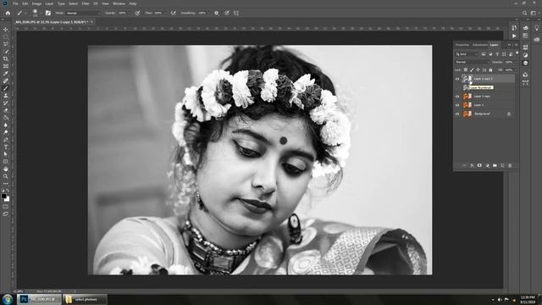Open the Filter menu

point(86,3)
